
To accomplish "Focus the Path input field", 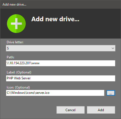I will click(x=61, y=63).
